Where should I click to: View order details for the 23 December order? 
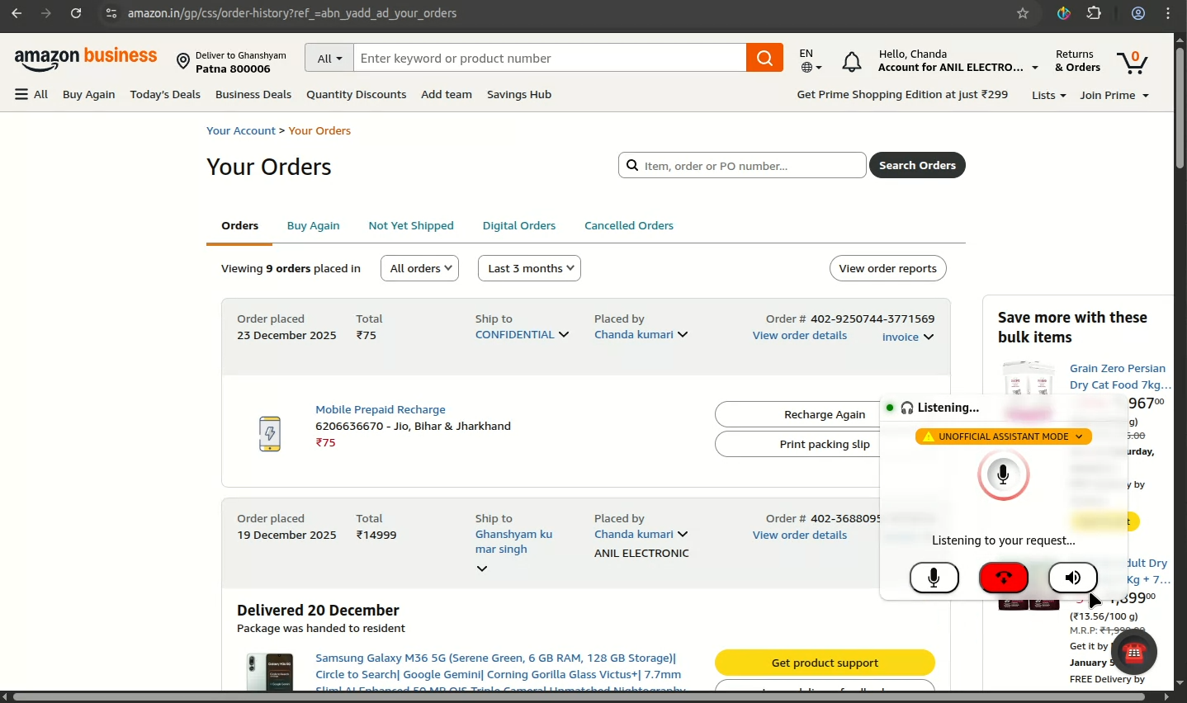click(800, 336)
